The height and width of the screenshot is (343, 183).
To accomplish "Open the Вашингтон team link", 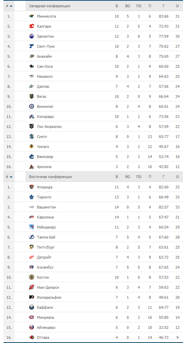I will click(x=47, y=207).
